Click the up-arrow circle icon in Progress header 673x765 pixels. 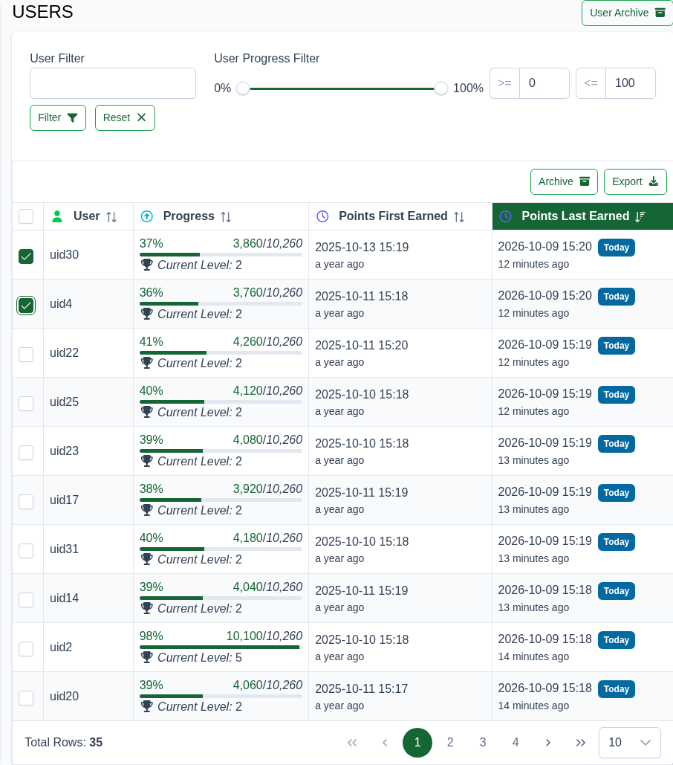coord(146,216)
